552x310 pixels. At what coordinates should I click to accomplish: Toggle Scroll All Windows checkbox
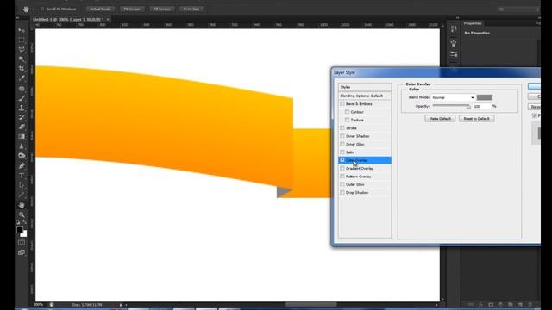[42, 9]
